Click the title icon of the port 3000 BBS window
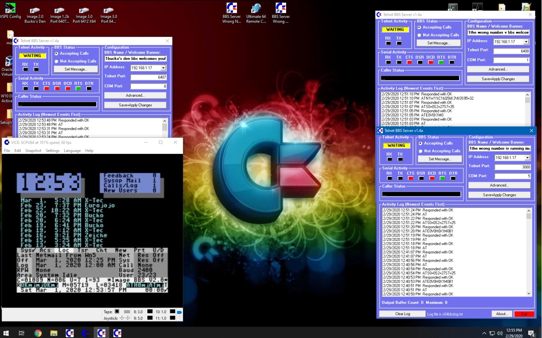This screenshot has height=338, width=542. 380,131
